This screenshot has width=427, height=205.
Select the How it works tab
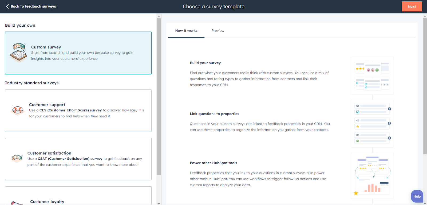(186, 30)
